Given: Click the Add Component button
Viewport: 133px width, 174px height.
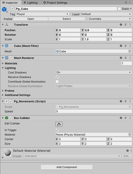Looking at the screenshot, I should click(67, 167).
